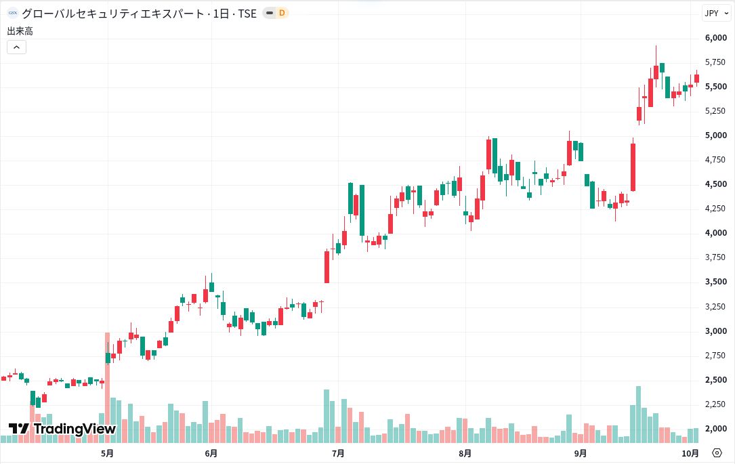Click the 5月 label on time axis
The width and height of the screenshot is (735, 464).
point(107,453)
